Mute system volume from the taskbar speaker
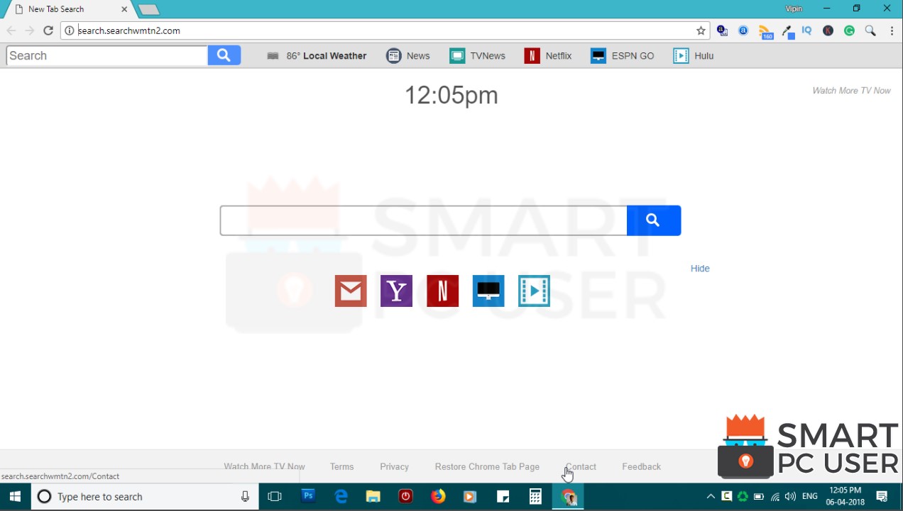The height and width of the screenshot is (511, 903). tap(790, 496)
